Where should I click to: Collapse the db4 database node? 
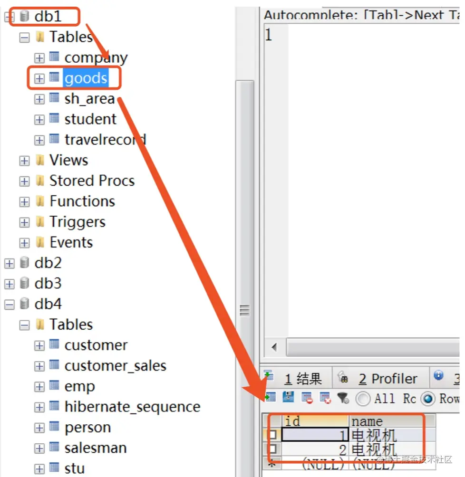pos(10,304)
